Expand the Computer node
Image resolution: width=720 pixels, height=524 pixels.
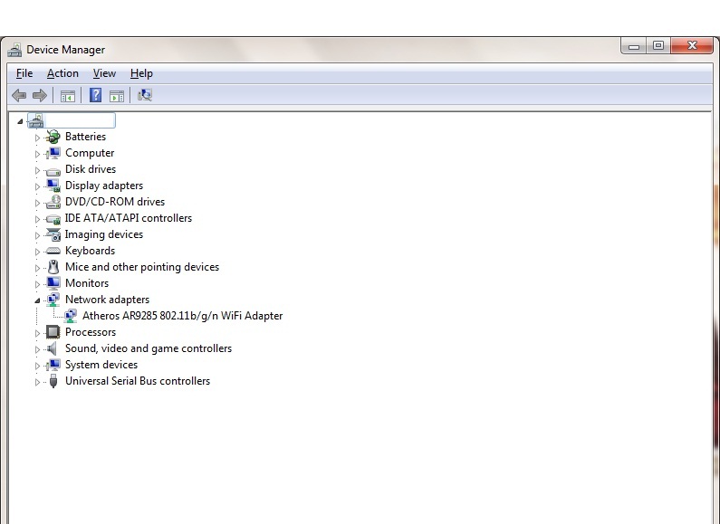(38, 154)
